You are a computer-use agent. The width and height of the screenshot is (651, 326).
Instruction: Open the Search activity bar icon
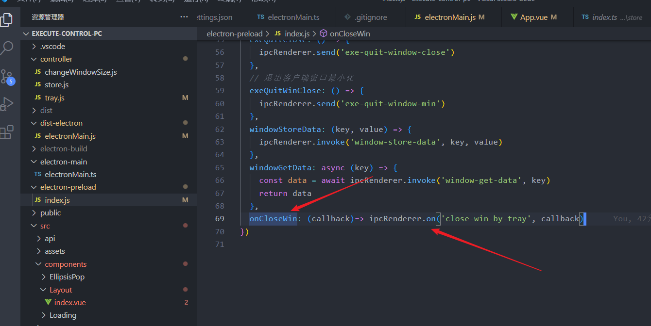[x=7, y=48]
